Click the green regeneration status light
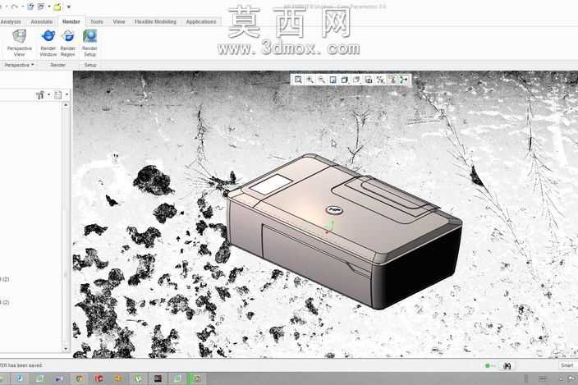 click(x=488, y=365)
